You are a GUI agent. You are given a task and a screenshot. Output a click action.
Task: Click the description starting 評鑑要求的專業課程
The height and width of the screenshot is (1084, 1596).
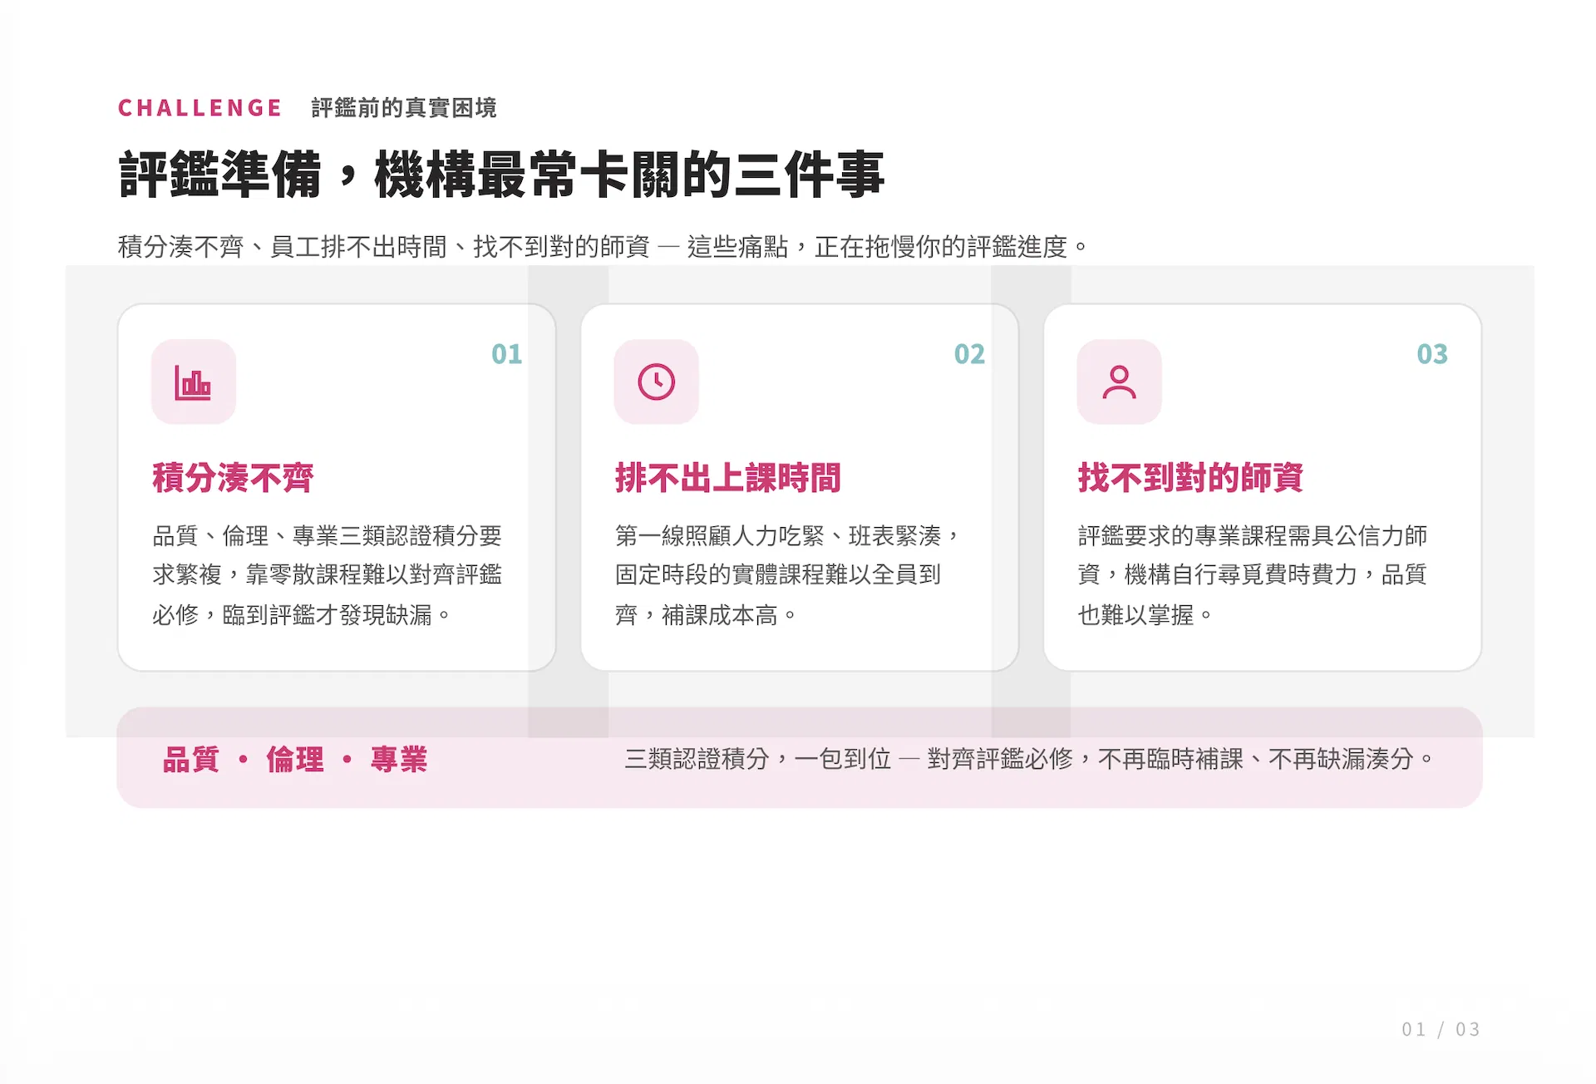point(1253,575)
